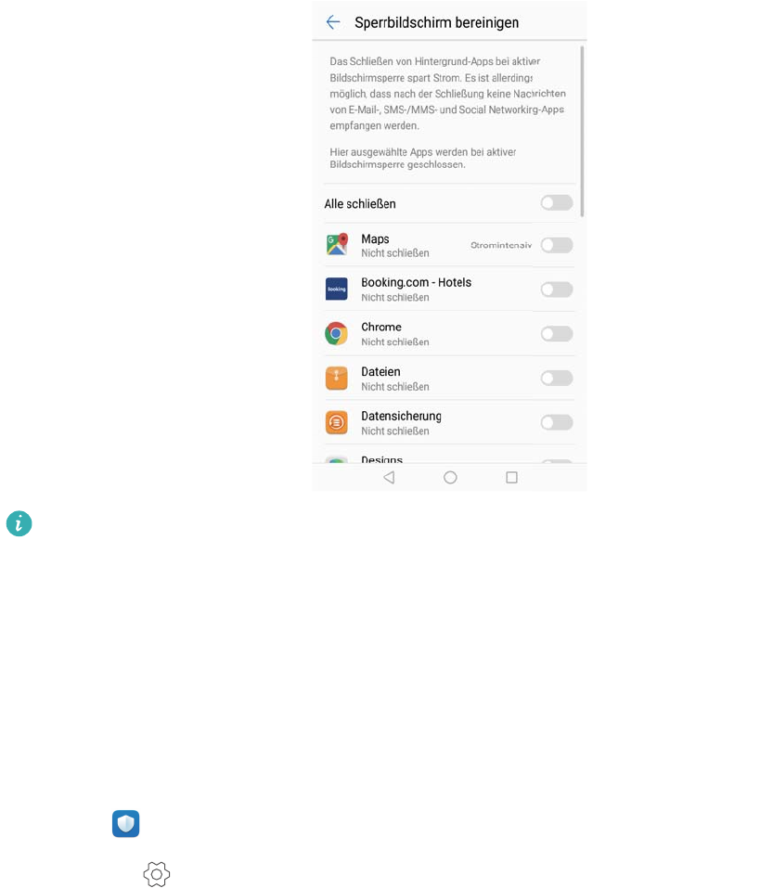773x888 pixels.
Task: Click the settings gear icon
Action: 157,874
